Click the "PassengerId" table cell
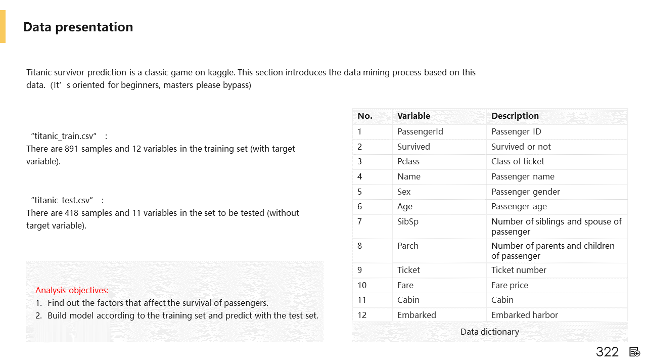This screenshot has height=364, width=647. coord(420,132)
